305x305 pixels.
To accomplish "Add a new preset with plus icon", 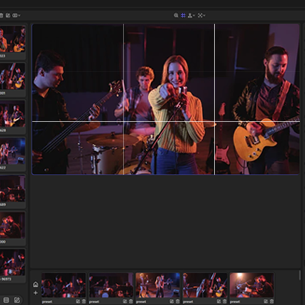I will point(35,293).
